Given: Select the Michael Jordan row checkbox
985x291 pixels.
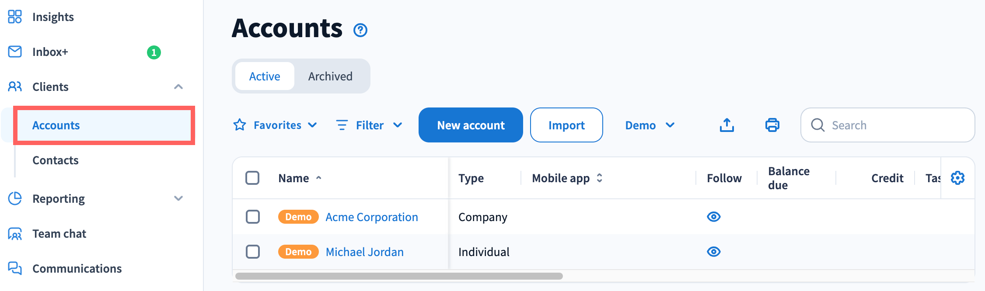Looking at the screenshot, I should coord(253,252).
